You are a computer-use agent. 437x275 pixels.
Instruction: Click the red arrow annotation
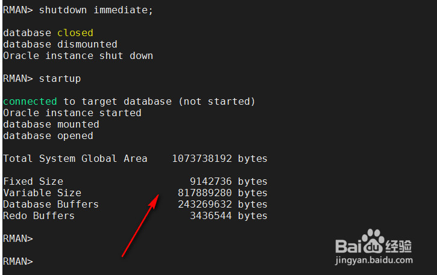coord(140,226)
